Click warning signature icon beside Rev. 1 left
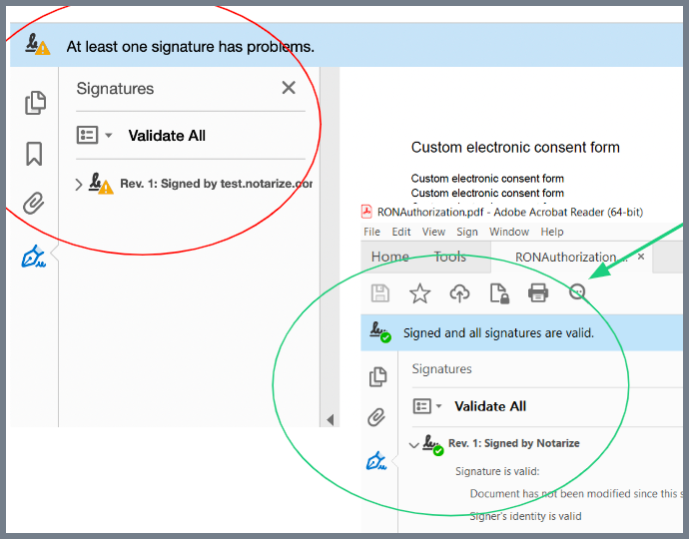 tap(101, 184)
